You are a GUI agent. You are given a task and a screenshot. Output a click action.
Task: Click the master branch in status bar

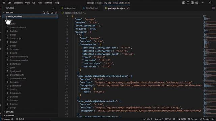coord(6,119)
